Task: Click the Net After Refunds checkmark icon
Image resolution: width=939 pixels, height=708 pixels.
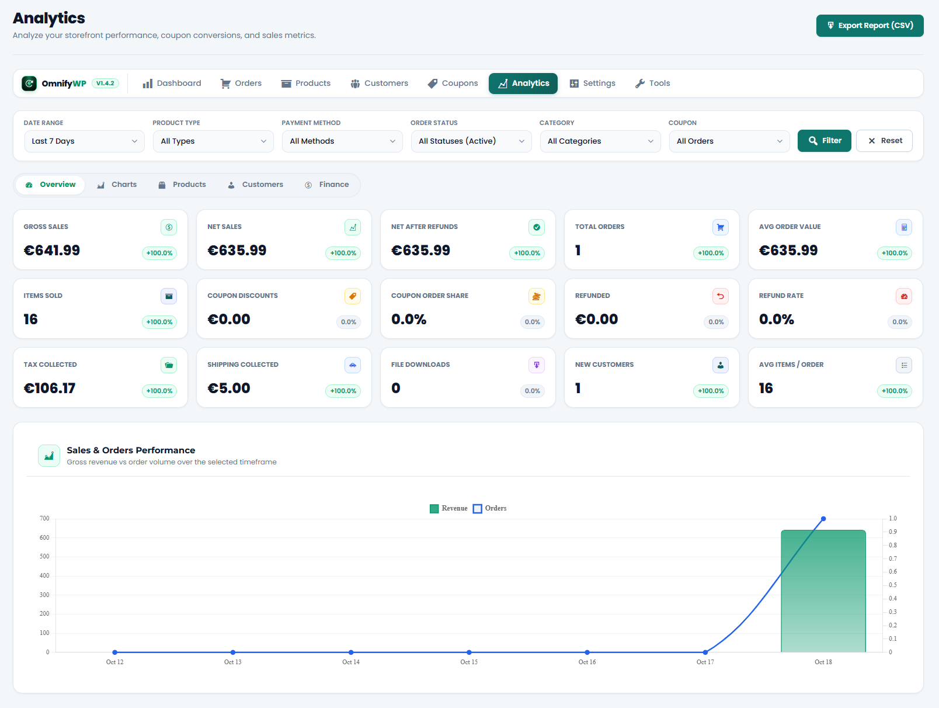Action: click(x=537, y=227)
